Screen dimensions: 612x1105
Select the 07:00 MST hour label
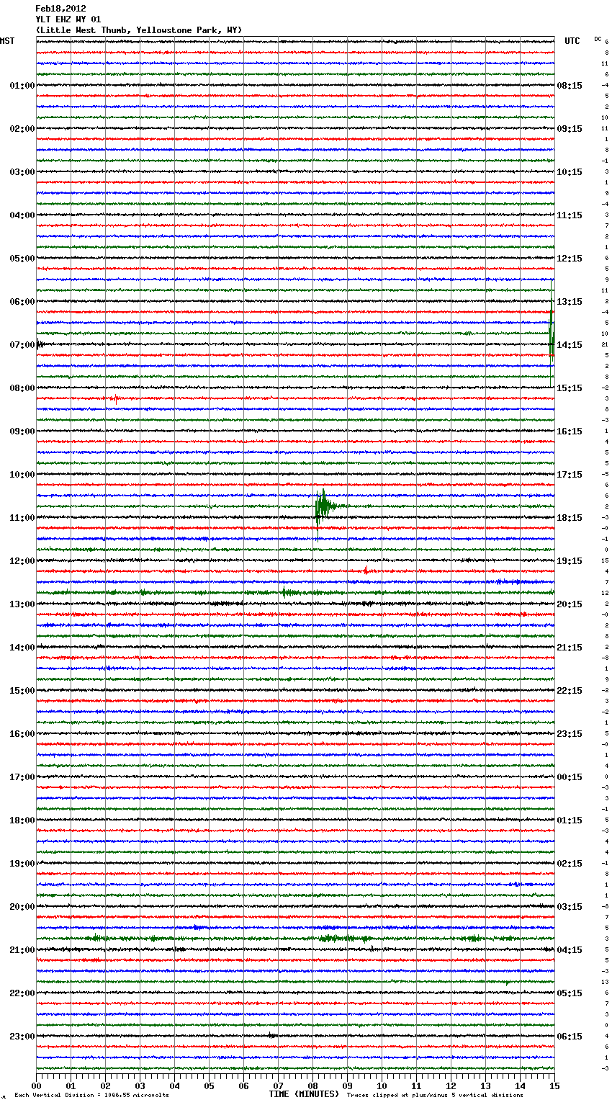[x=22, y=345]
